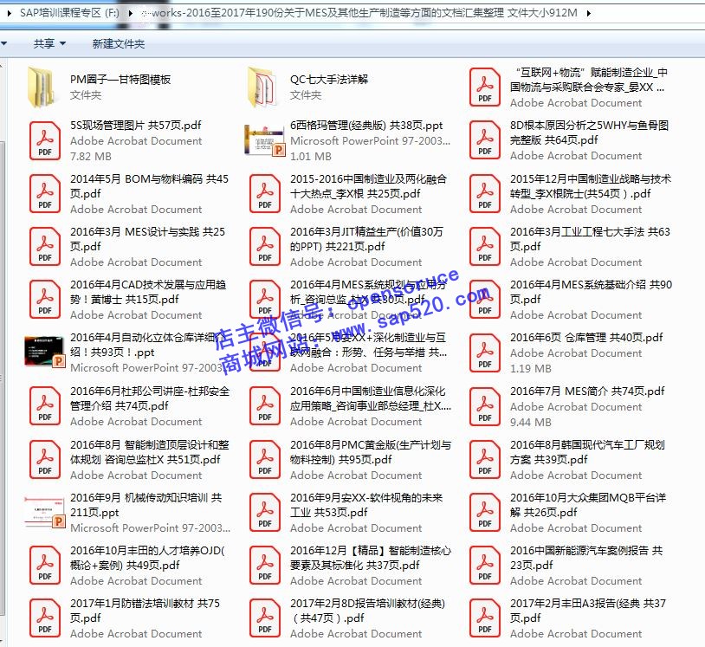The height and width of the screenshot is (647, 705).
Task: Select PDF icon of 2016年7月 MES简介 共74页.pdf
Action: point(485,405)
